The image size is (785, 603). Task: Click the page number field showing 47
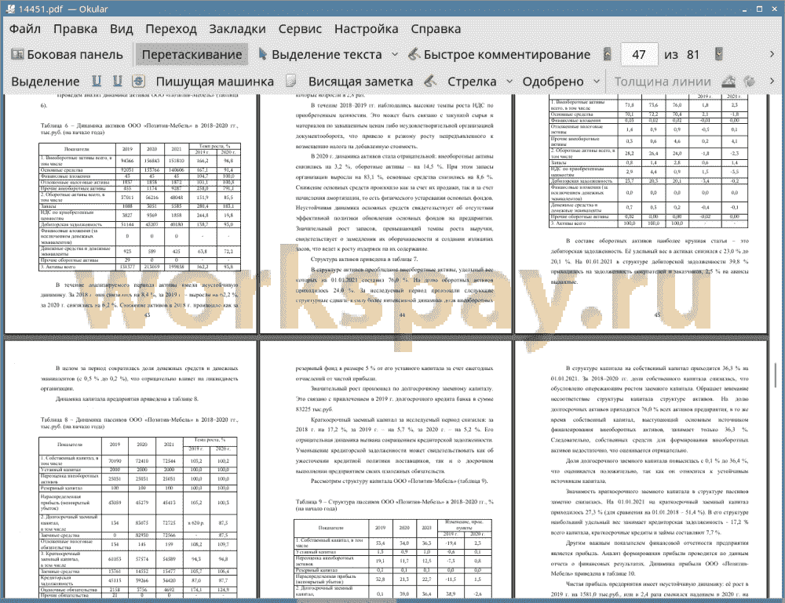(639, 55)
